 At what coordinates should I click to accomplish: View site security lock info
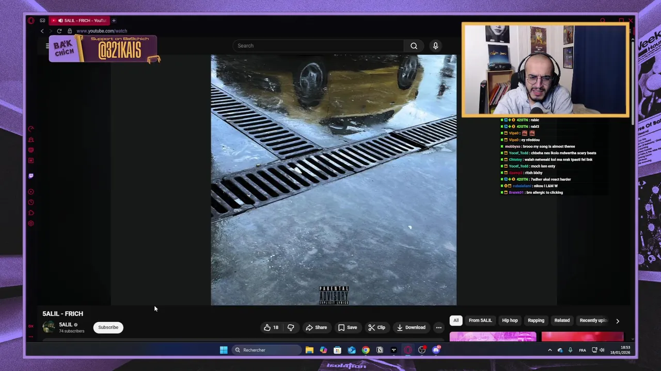click(70, 31)
